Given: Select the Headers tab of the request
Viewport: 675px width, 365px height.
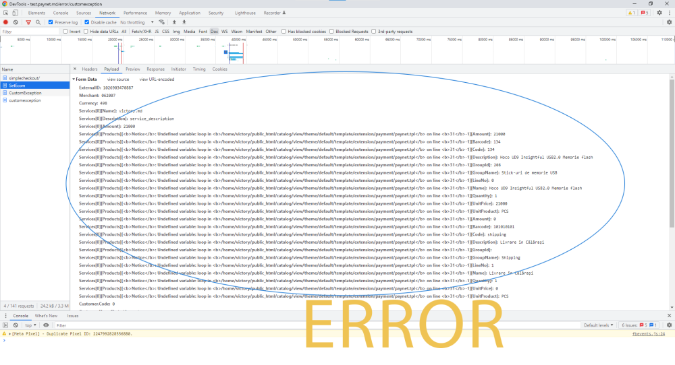Looking at the screenshot, I should click(x=90, y=69).
